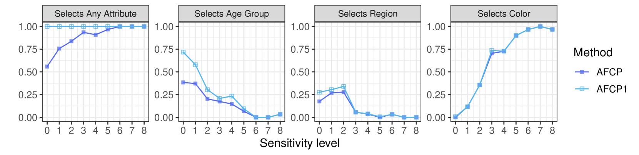Click the "Method" legend title
639x155 pixels.
[593, 52]
